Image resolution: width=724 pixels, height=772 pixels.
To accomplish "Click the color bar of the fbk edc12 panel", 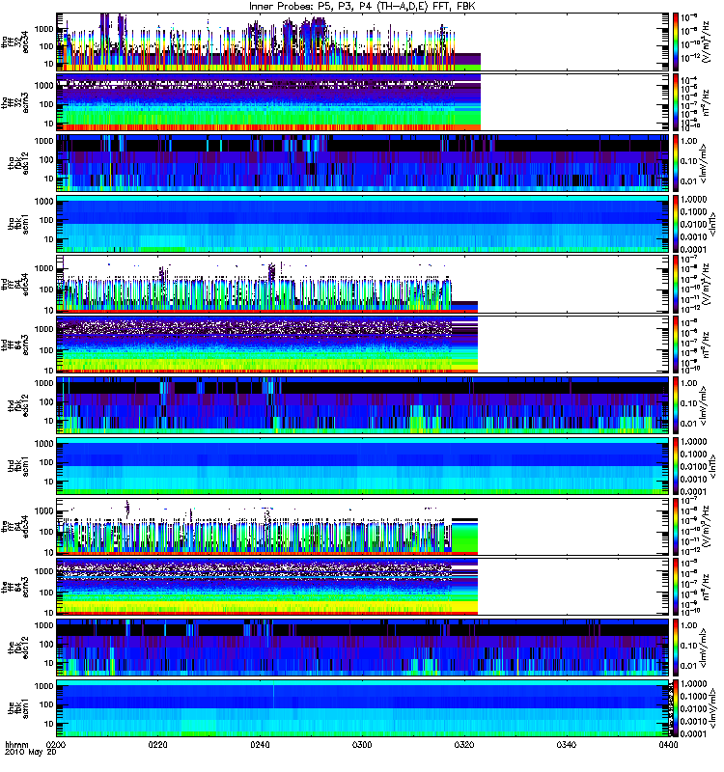I will [676, 647].
